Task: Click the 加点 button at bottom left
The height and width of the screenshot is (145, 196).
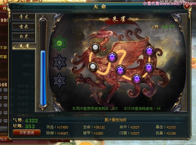Action: (4, 140)
